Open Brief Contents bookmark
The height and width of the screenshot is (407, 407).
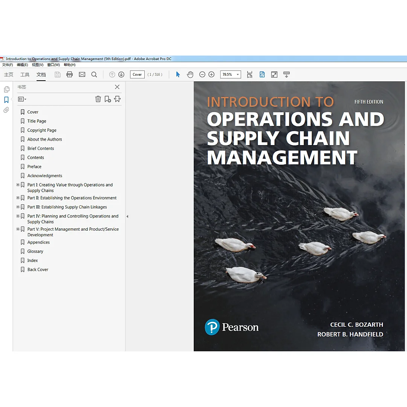[x=40, y=148]
